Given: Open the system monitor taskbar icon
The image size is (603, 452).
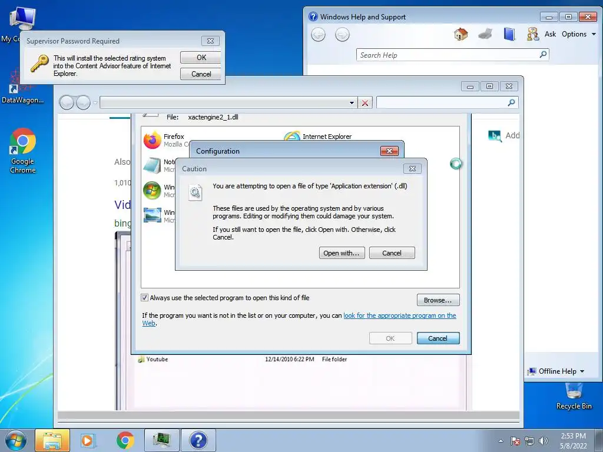Looking at the screenshot, I should click(x=162, y=440).
